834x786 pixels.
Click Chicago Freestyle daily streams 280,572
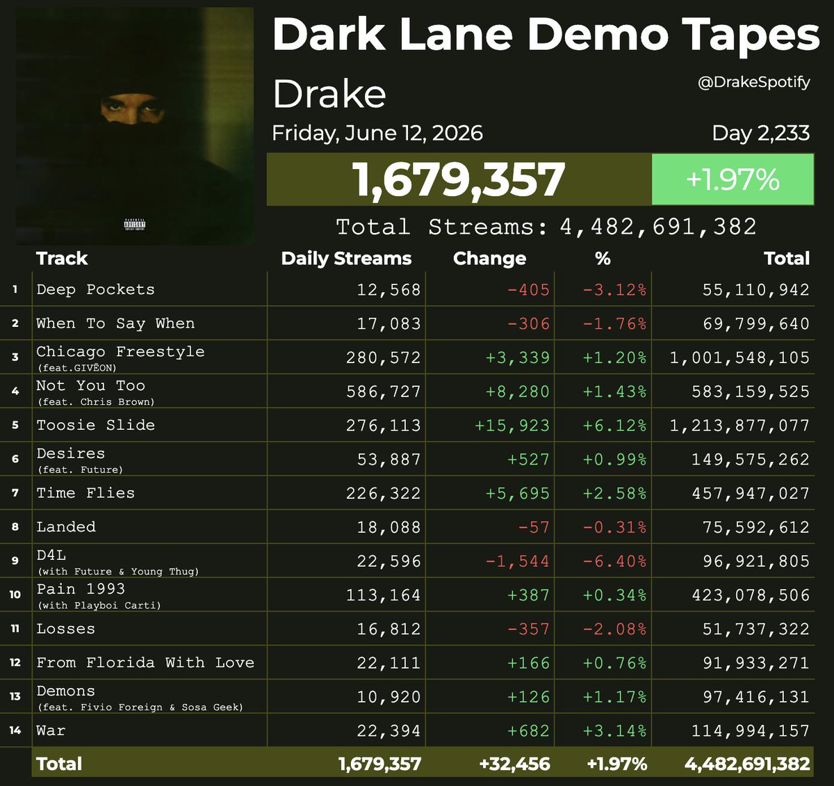pyautogui.click(x=384, y=358)
